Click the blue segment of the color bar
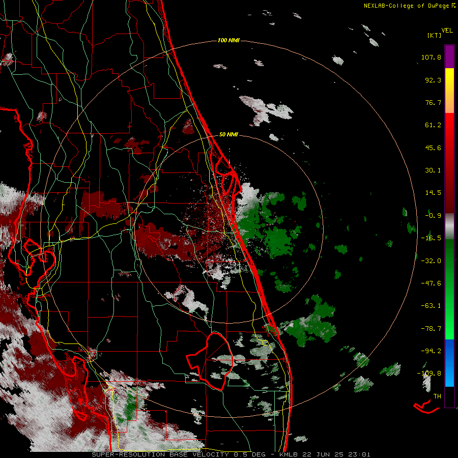The width and height of the screenshot is (458, 458). coord(449,363)
